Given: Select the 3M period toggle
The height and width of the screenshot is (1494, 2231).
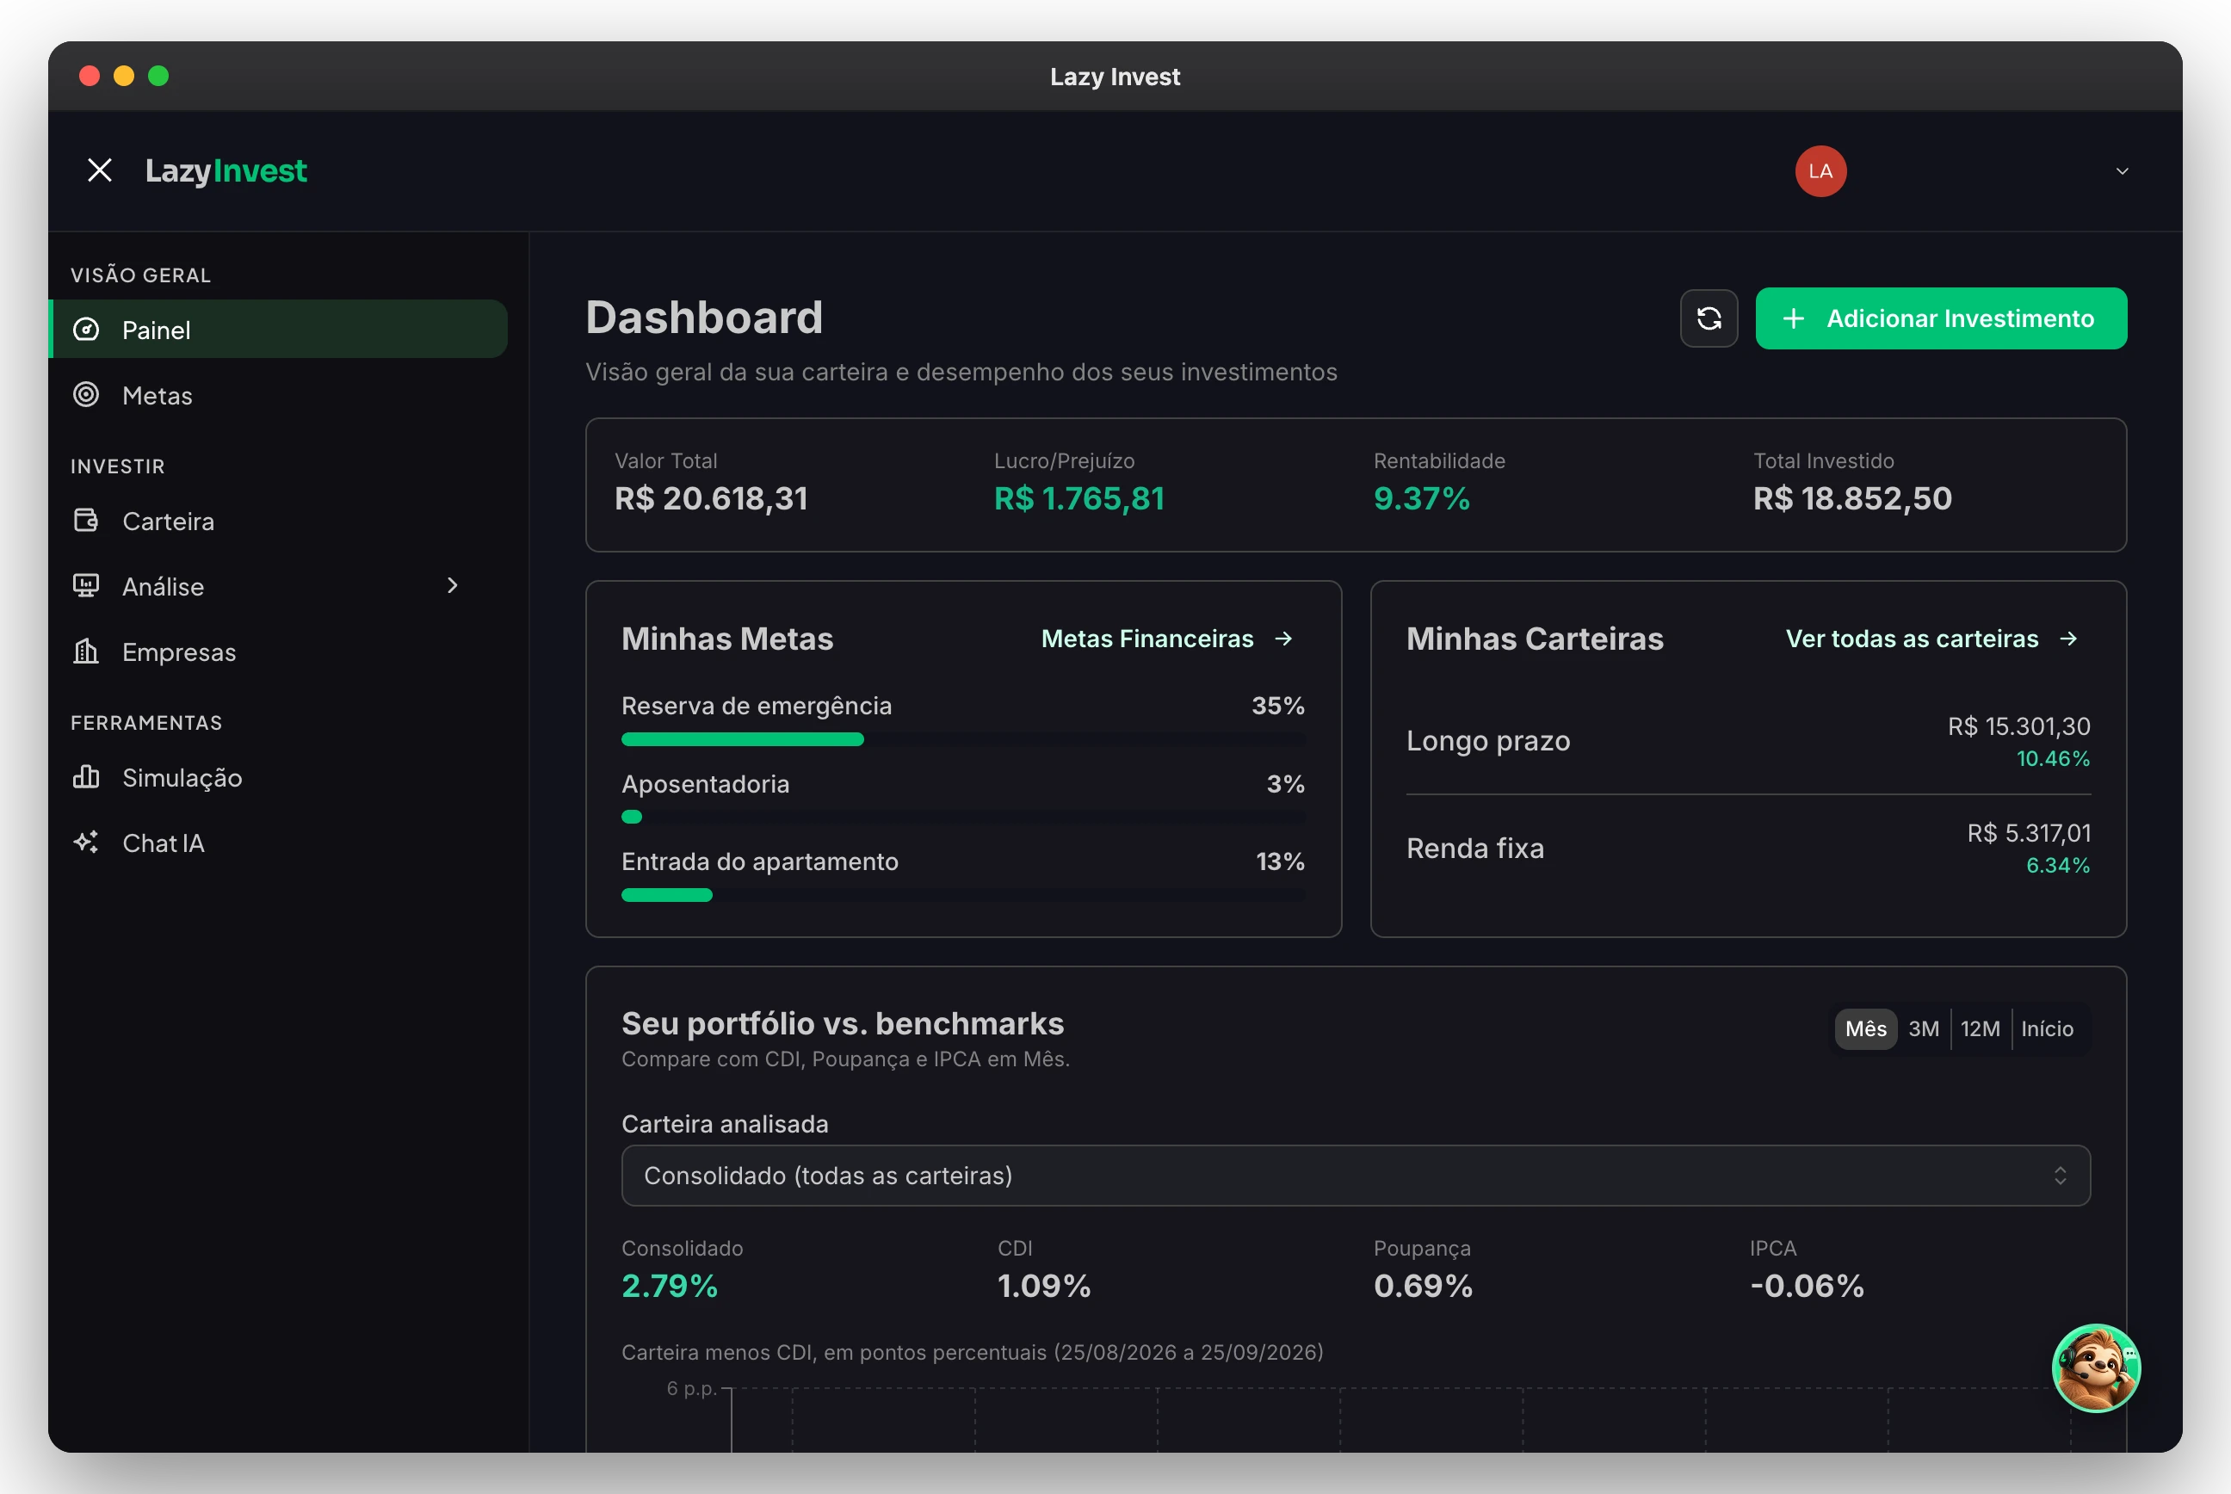Looking at the screenshot, I should 1923,1029.
